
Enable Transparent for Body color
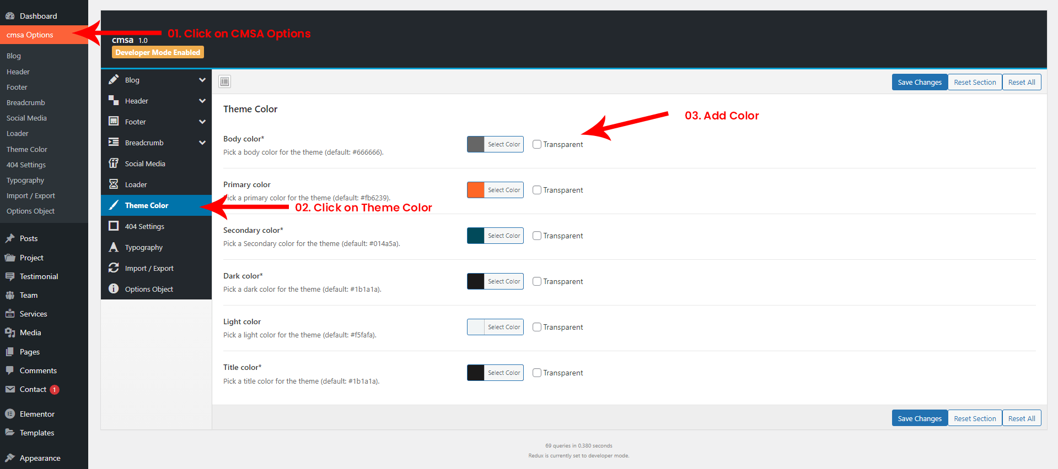click(537, 144)
